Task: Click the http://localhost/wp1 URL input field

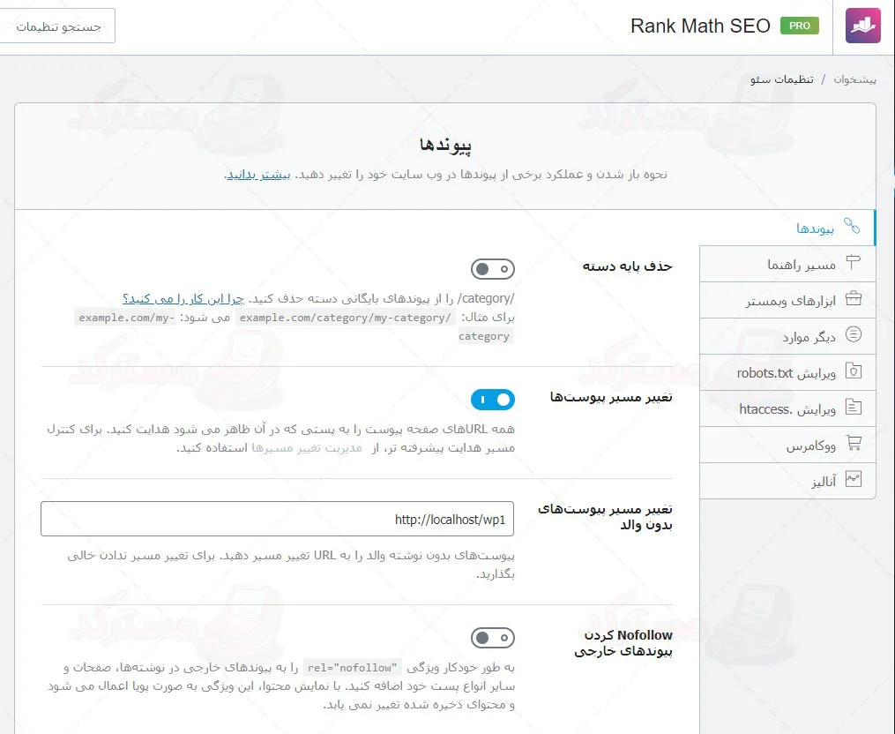Action: click(278, 519)
